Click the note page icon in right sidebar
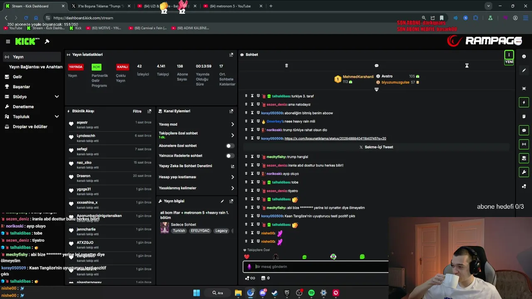Screen dimensions: 532x299 [x=524, y=116]
